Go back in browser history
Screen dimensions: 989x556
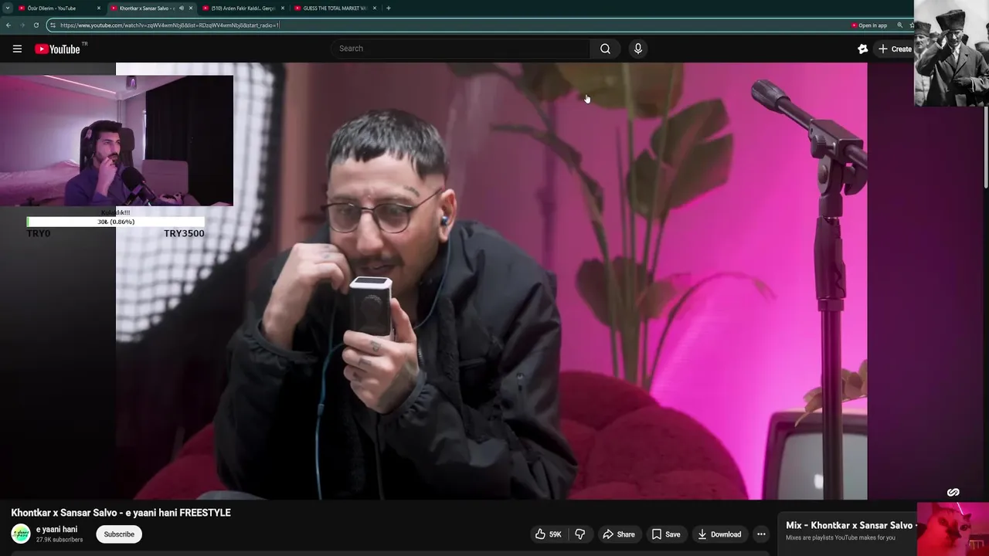pos(8,25)
